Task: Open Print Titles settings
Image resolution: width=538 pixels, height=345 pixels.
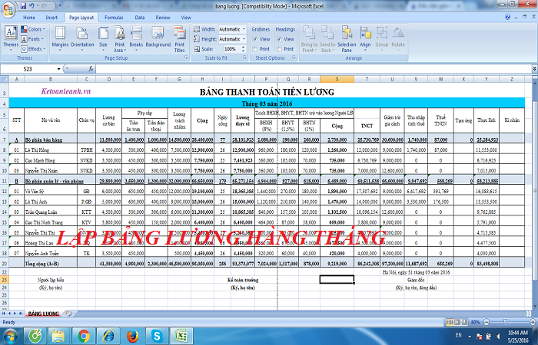Action: tap(179, 38)
